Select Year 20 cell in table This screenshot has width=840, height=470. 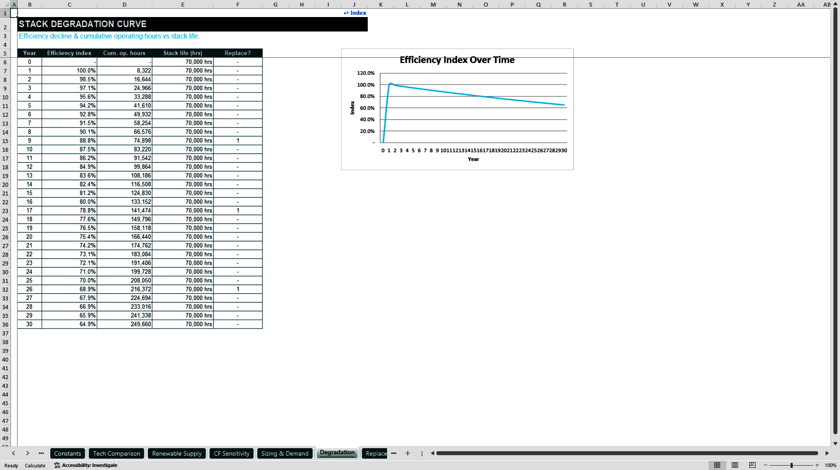[30, 236]
